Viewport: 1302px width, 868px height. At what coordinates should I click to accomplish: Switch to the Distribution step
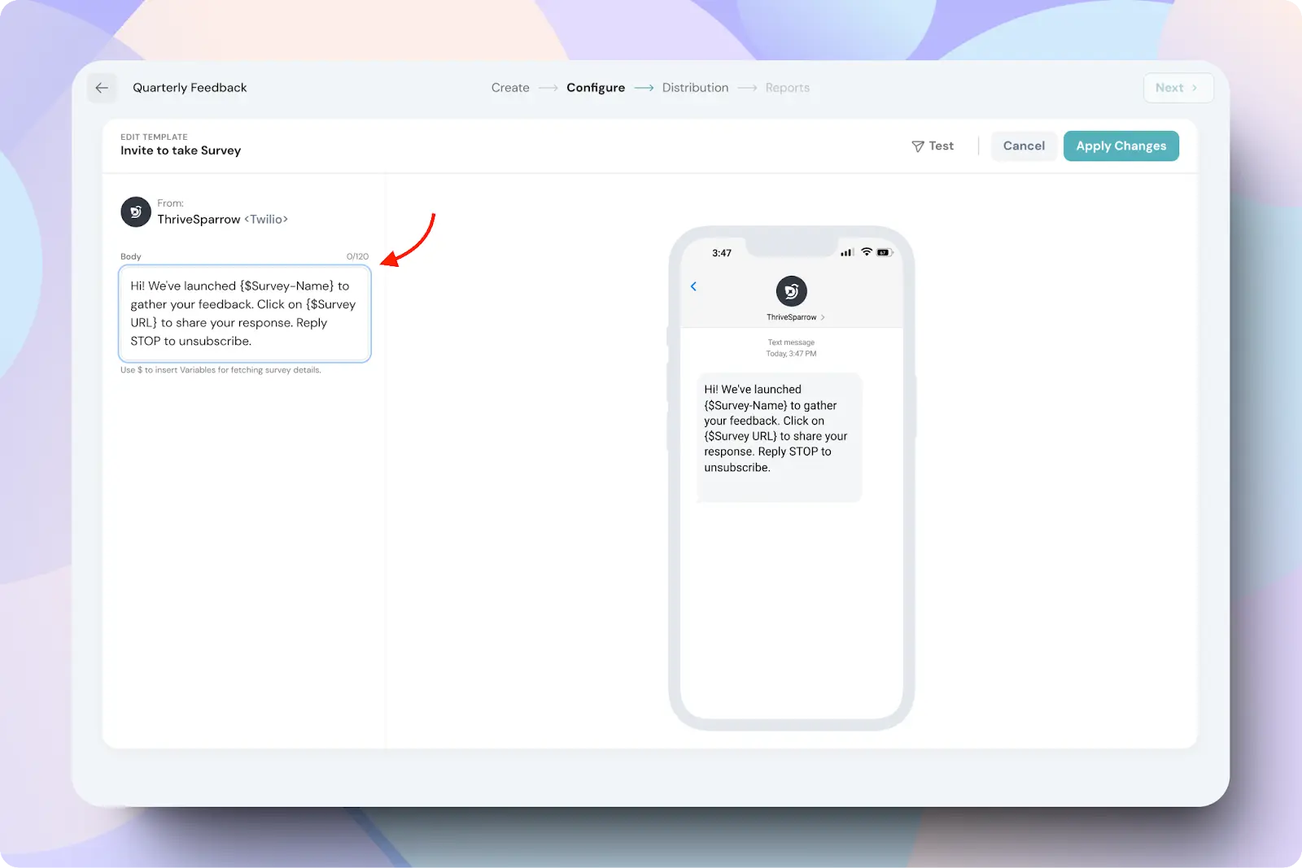695,88
